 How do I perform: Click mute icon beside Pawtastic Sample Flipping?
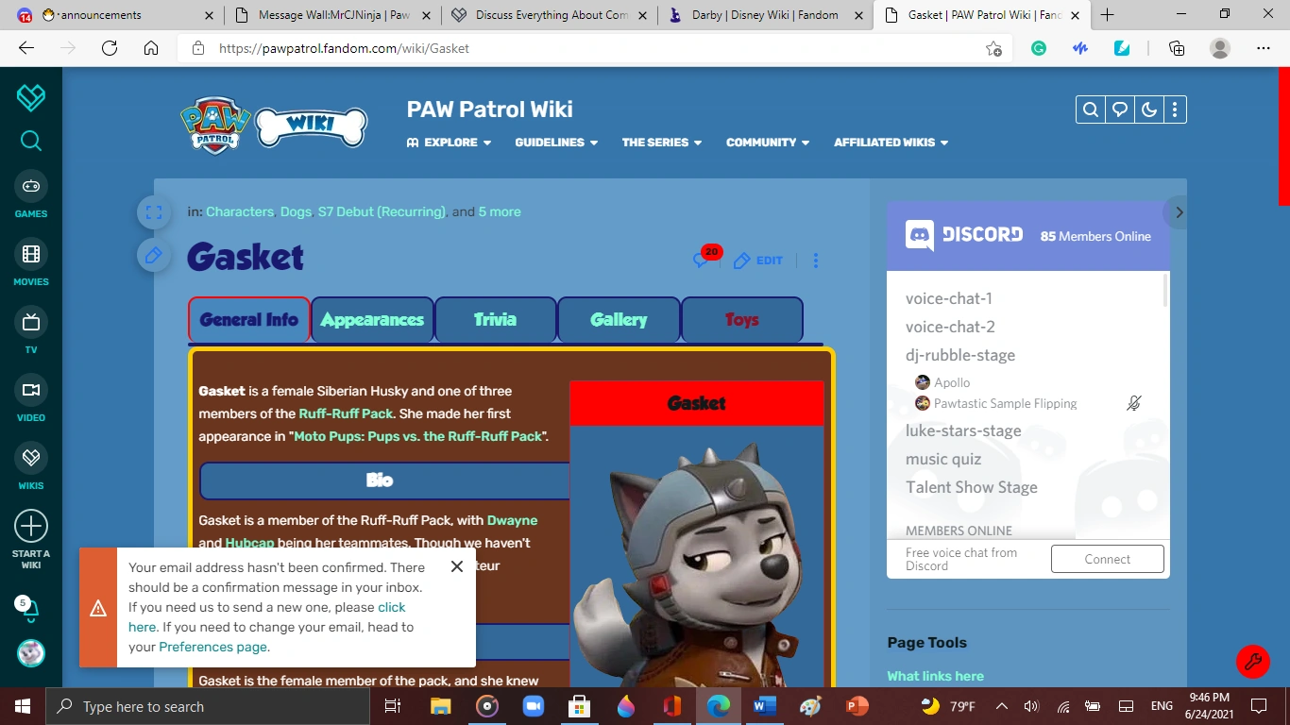point(1133,403)
